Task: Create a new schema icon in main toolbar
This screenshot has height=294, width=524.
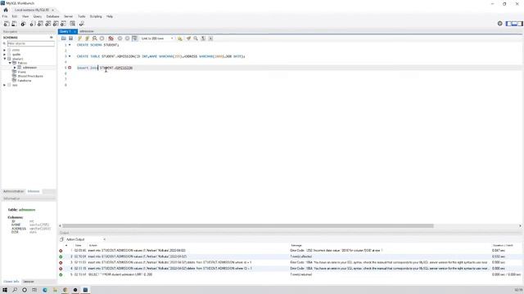Action: click(x=33, y=24)
